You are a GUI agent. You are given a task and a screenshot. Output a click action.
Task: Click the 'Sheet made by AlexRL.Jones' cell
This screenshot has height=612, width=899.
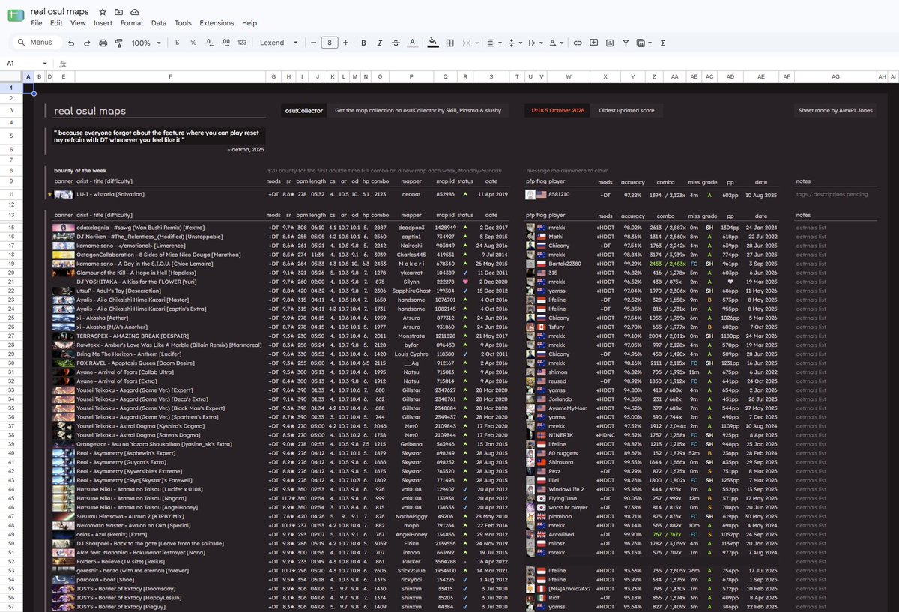coord(836,110)
